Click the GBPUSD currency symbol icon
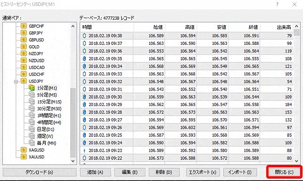The width and height of the screenshot is (303, 181). pyautogui.click(x=24, y=40)
